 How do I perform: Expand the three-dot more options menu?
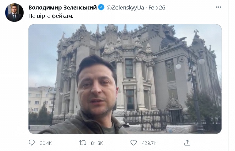[x=218, y=7]
